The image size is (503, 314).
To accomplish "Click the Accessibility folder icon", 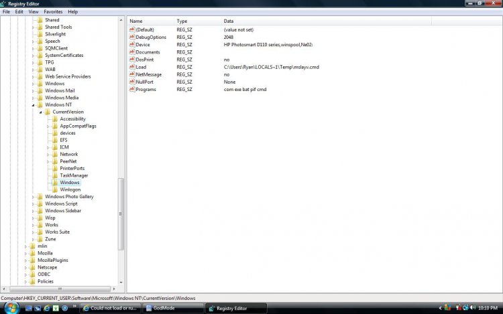I will click(55, 119).
